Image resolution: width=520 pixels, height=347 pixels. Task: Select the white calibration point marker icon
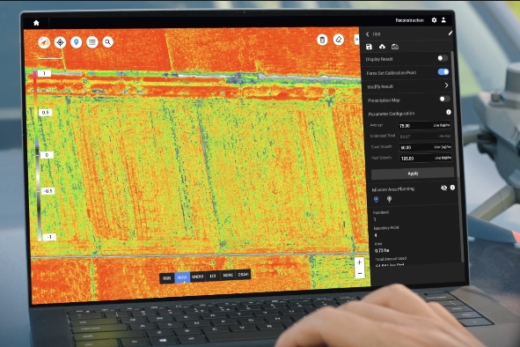389,199
